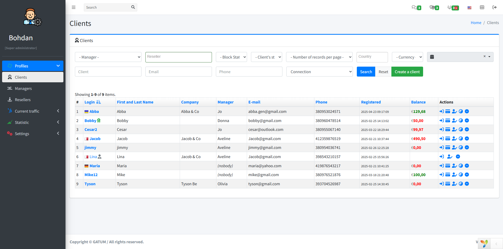Click the logout icon at top right
This screenshot has width=503, height=249.
pos(494,7)
